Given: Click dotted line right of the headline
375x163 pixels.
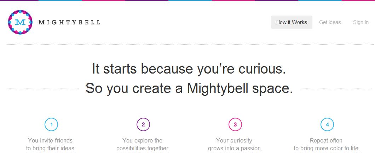Looking at the screenshot, I should click(x=335, y=88).
